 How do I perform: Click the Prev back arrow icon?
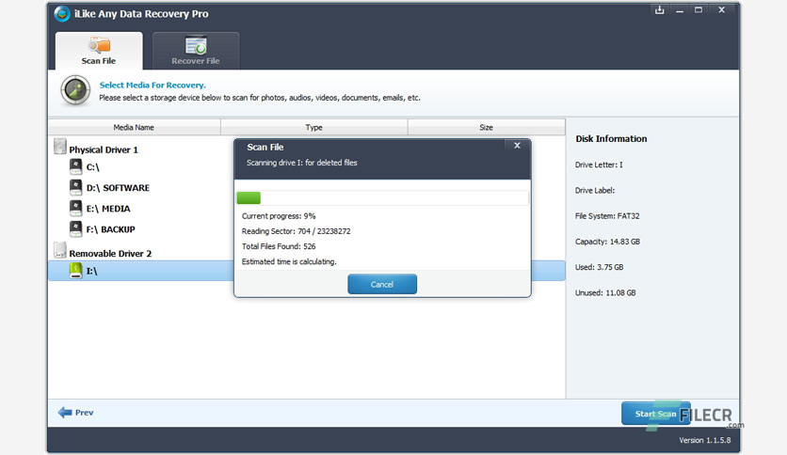[x=65, y=413]
